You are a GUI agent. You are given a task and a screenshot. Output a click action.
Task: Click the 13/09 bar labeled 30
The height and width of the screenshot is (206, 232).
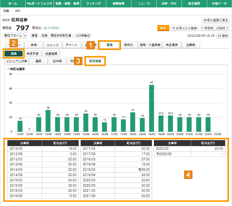pos(48,121)
